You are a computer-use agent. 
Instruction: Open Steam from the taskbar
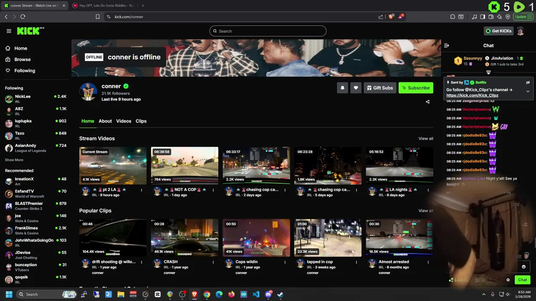280,294
